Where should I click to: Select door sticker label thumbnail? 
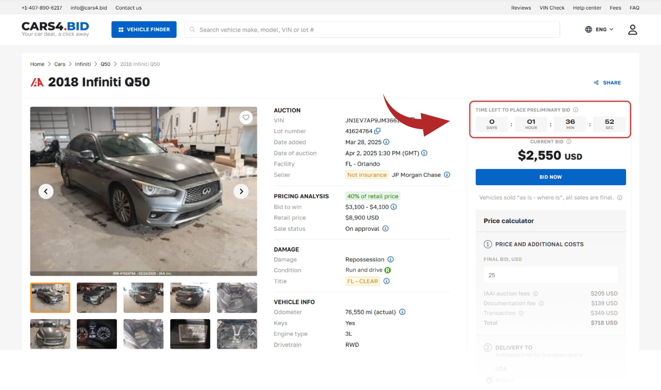point(190,334)
